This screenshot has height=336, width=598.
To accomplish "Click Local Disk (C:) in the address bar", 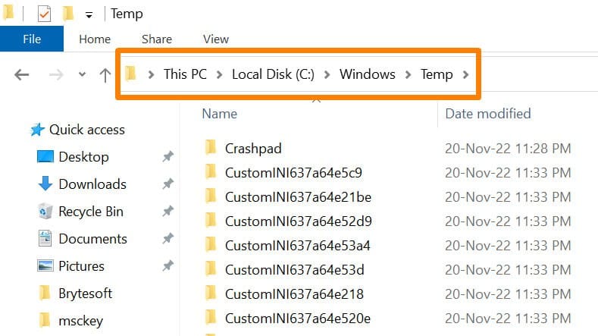I will click(x=273, y=74).
